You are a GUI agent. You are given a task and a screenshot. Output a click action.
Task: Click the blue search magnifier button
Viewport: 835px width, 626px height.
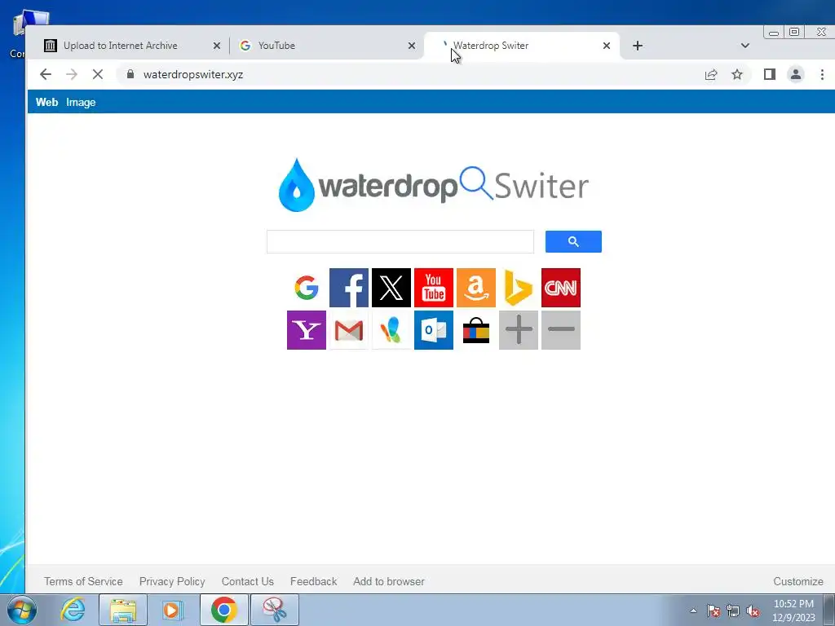pos(573,241)
